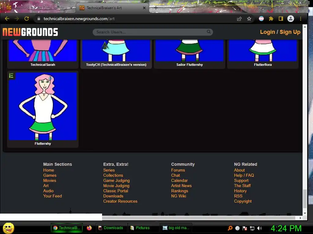Click the E rating badge on Fluttershy thumbnail
The width and height of the screenshot is (313, 234).
11,76
